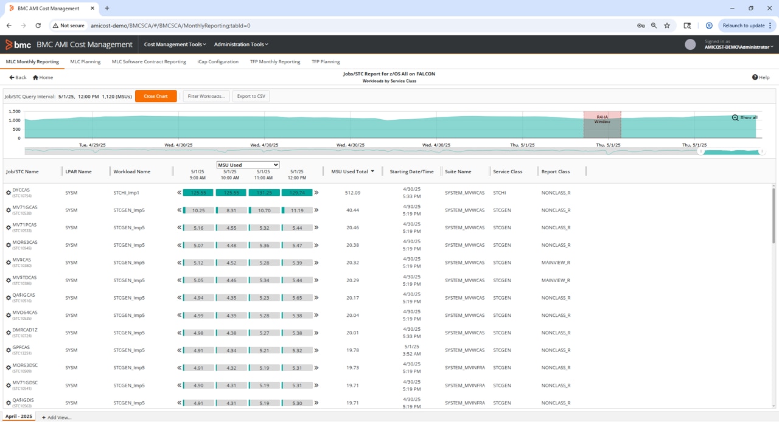Expand the Administration Tools menu

click(241, 44)
